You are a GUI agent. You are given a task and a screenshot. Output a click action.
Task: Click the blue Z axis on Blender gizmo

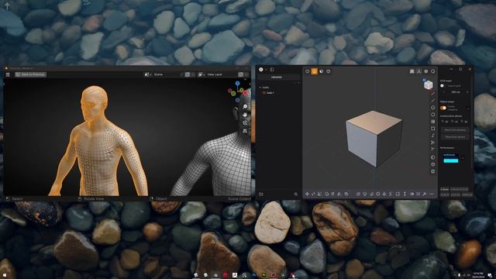click(238, 83)
